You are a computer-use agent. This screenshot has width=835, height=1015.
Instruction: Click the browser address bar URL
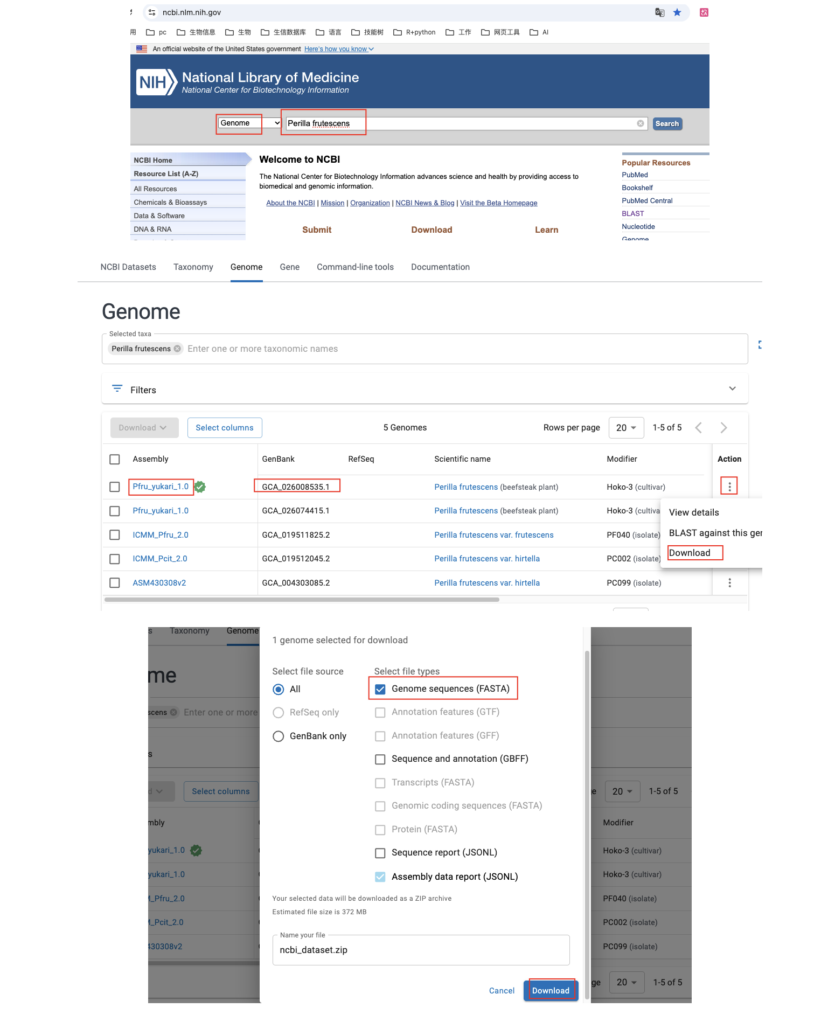(x=192, y=12)
